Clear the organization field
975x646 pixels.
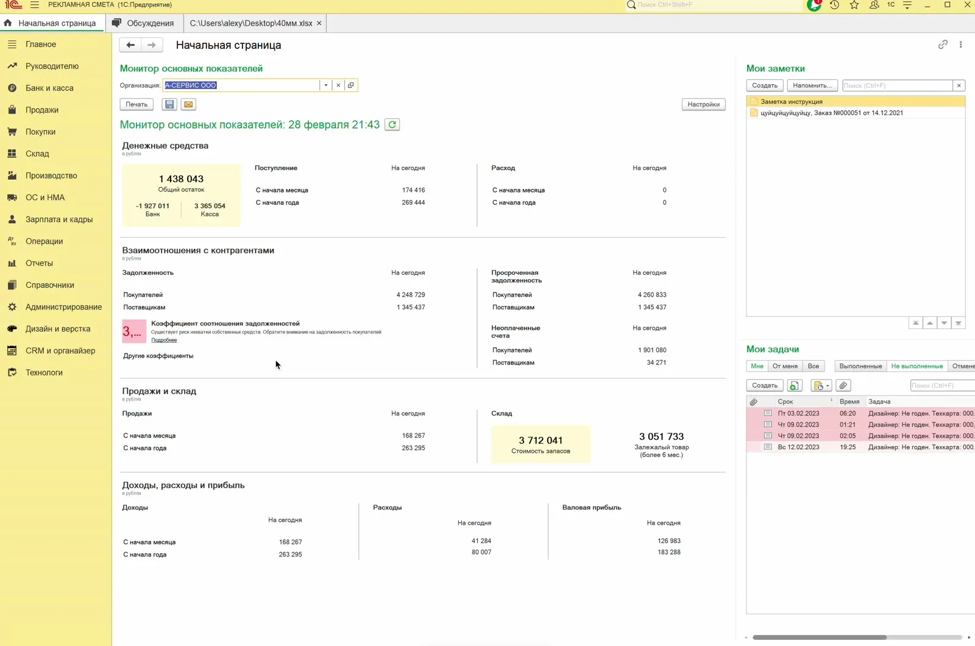(x=338, y=85)
